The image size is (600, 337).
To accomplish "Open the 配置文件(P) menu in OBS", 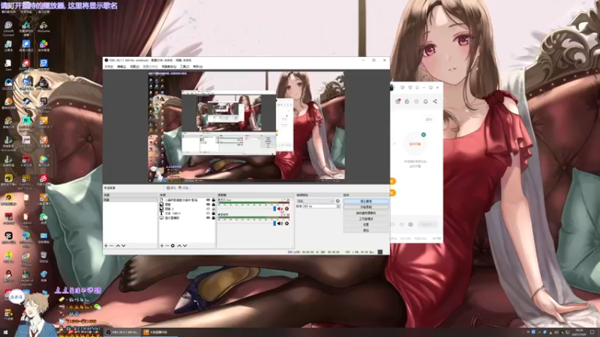I will [x=150, y=67].
